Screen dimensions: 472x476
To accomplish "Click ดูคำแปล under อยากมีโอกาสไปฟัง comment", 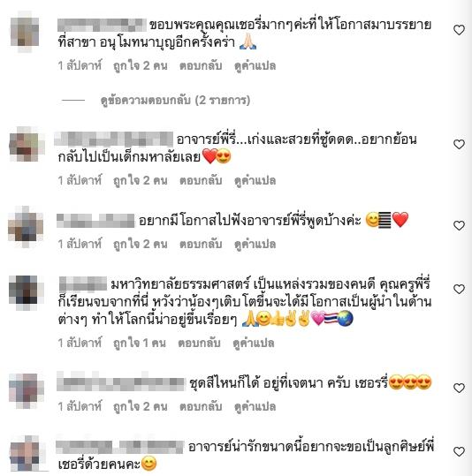I will click(255, 244).
